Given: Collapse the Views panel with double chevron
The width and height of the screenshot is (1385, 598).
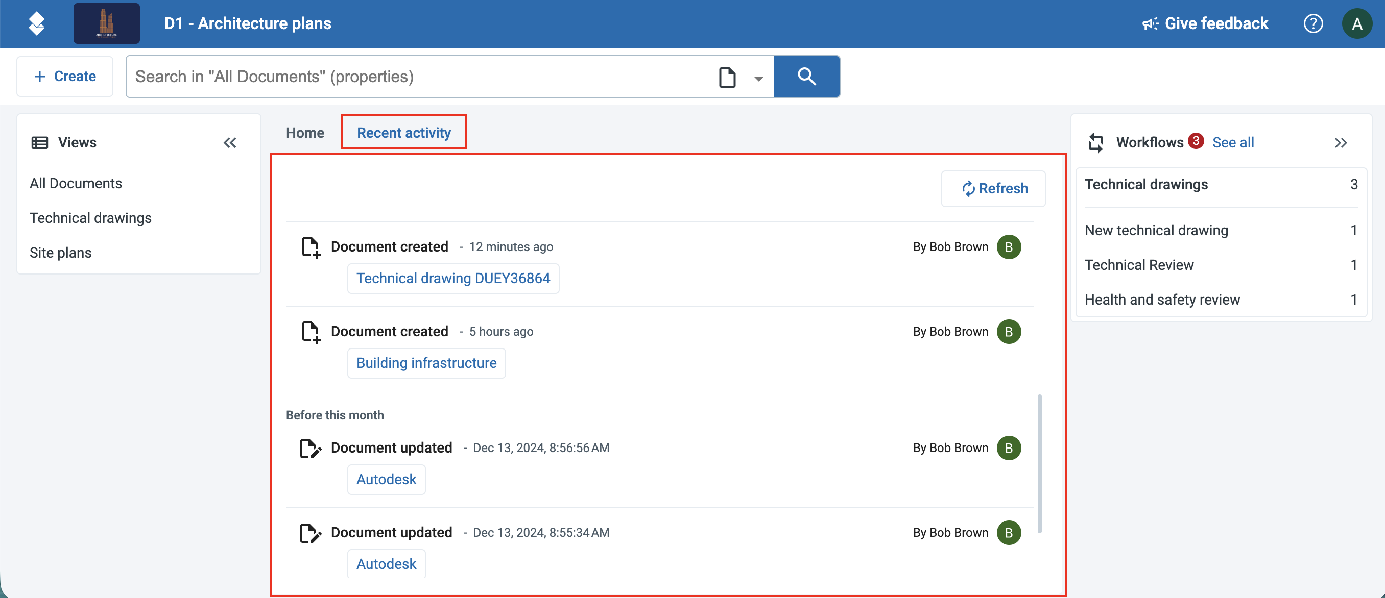Looking at the screenshot, I should point(230,142).
